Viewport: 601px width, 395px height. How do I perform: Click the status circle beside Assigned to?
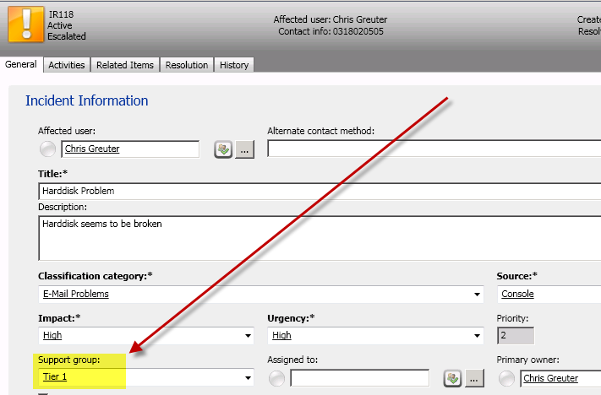pos(277,378)
